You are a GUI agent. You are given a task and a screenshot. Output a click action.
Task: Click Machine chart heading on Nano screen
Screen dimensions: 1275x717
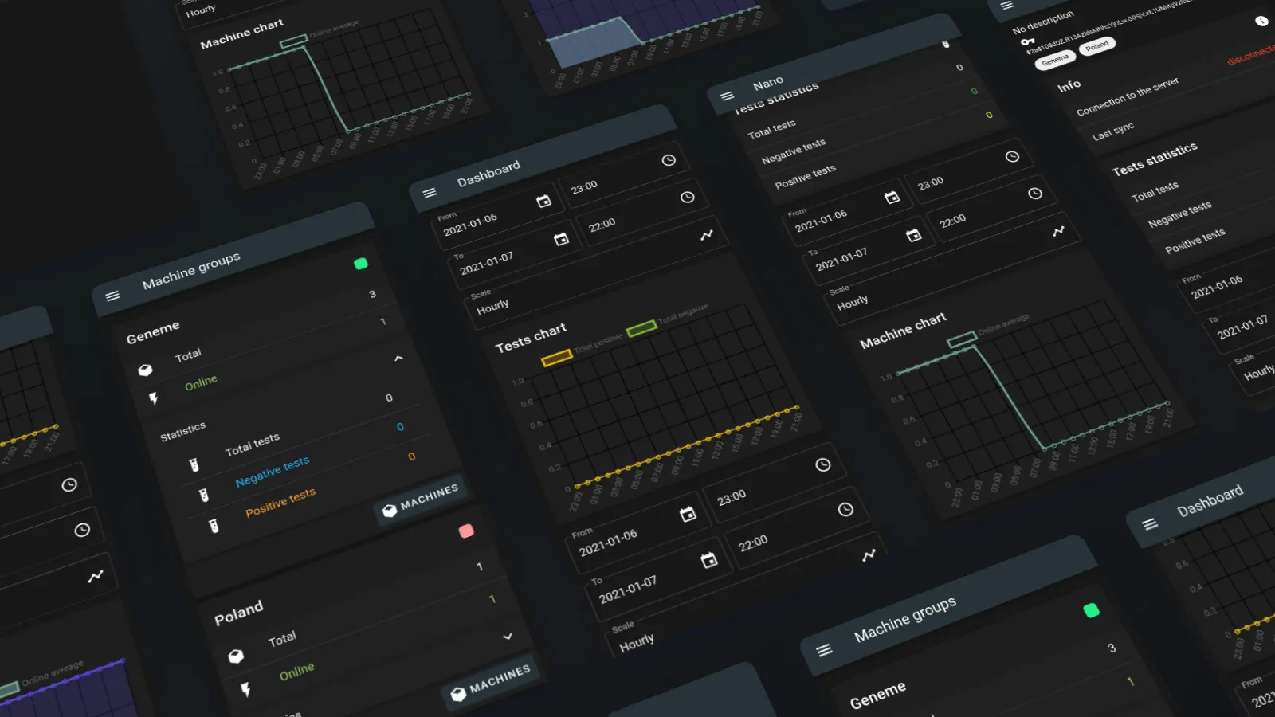point(903,331)
